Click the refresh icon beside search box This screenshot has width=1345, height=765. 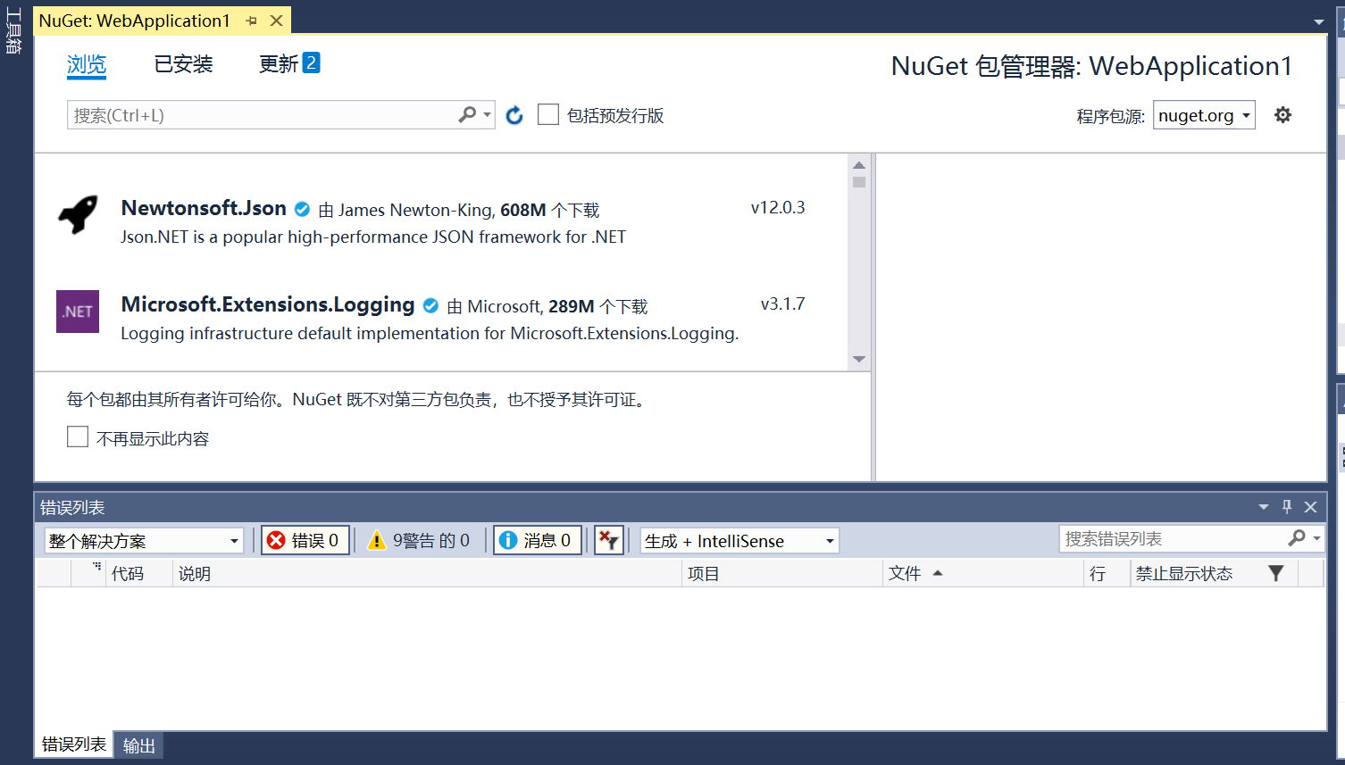pyautogui.click(x=514, y=115)
